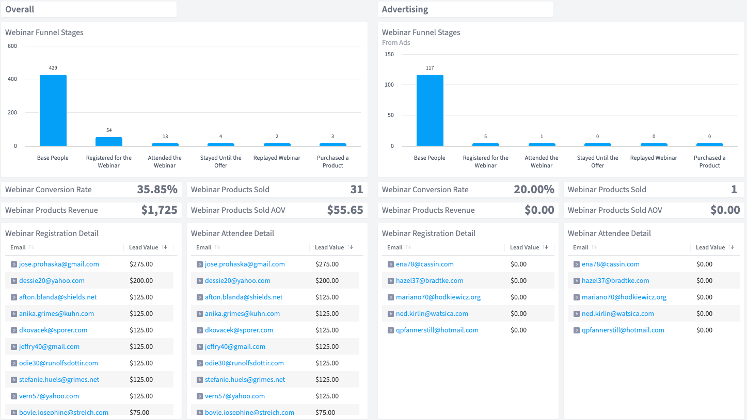Click Lead Value sort icon in Advertising Registration Detail
This screenshot has height=420, width=747.
(546, 247)
